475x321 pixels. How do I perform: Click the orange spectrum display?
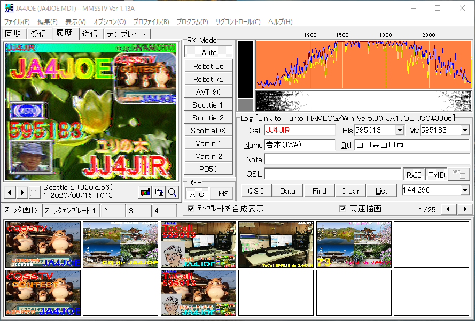(x=364, y=64)
